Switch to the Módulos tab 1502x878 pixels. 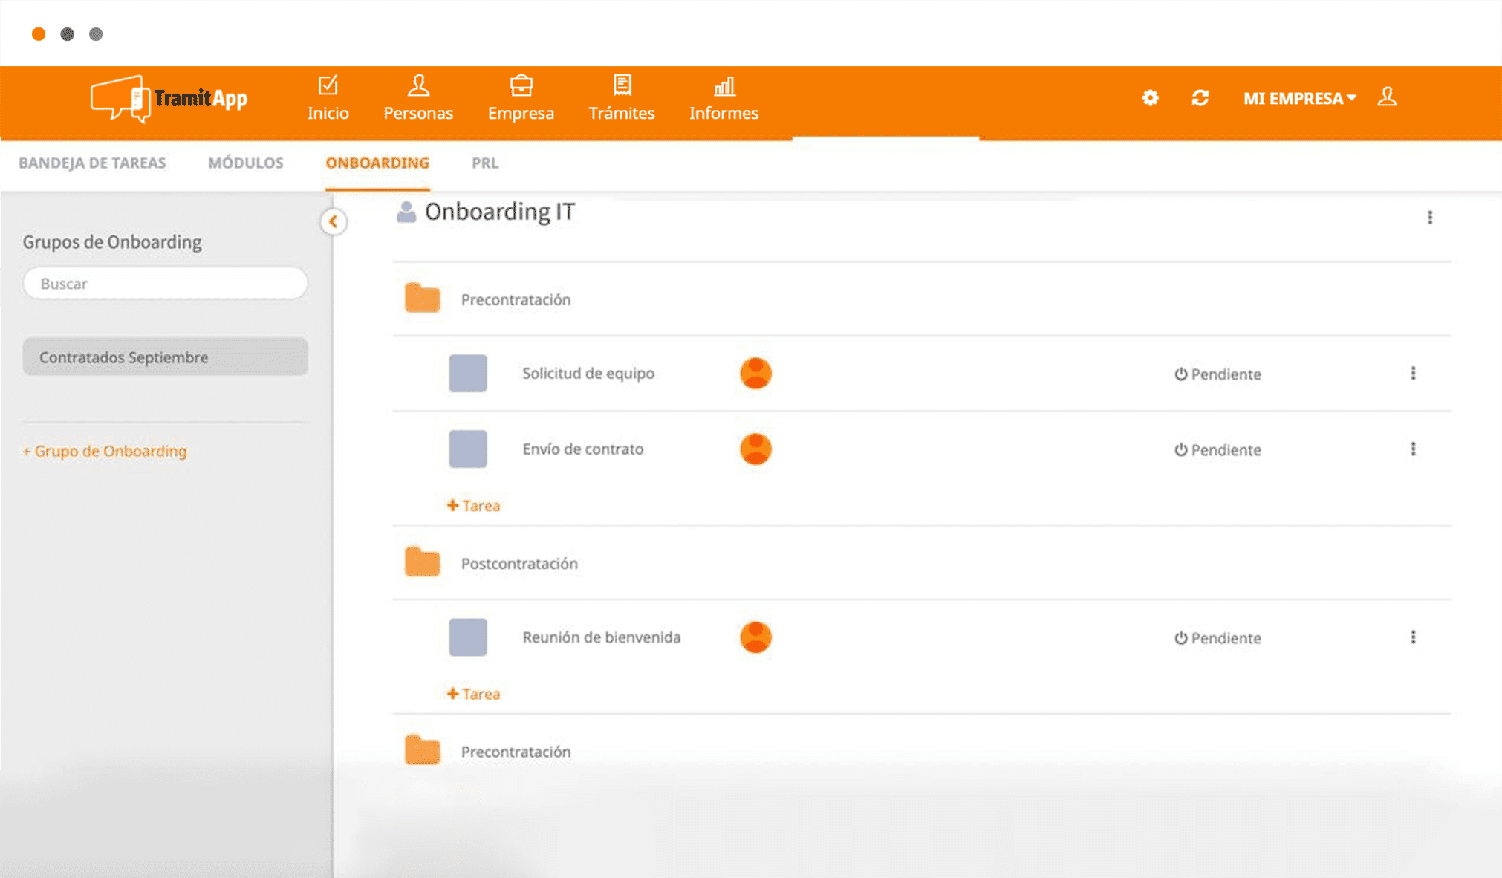(246, 163)
